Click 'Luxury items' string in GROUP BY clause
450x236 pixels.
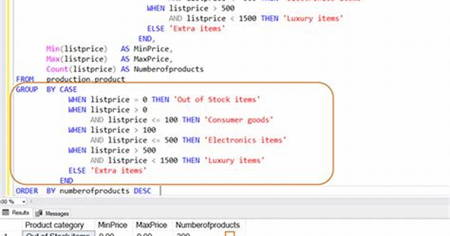point(234,160)
